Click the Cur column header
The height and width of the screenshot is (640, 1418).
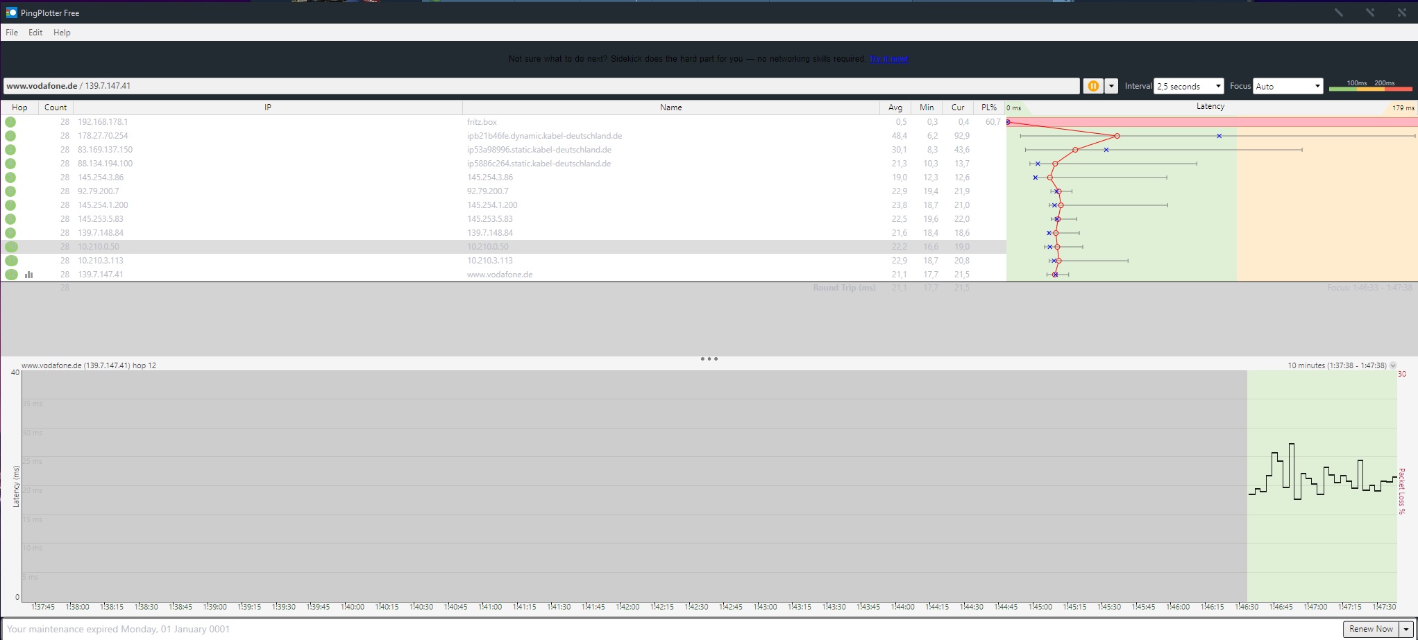pyautogui.click(x=958, y=107)
